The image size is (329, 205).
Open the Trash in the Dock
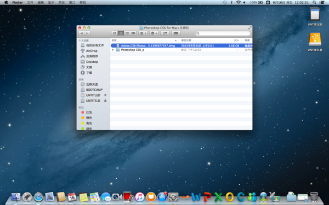coord(314,197)
